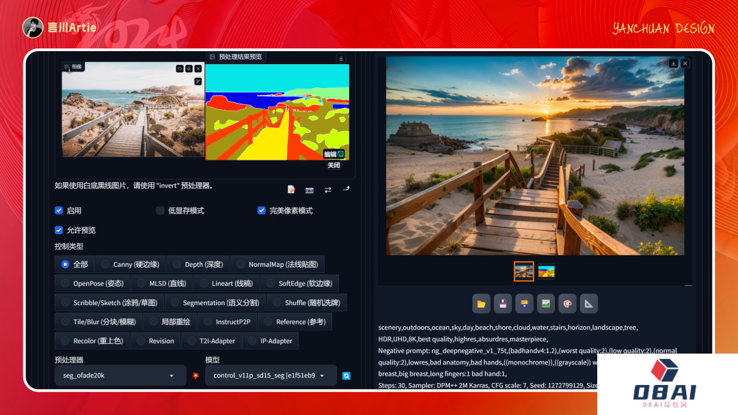The image size is (738, 415).
Task: Remove the input image with the X icon
Action: [198, 69]
